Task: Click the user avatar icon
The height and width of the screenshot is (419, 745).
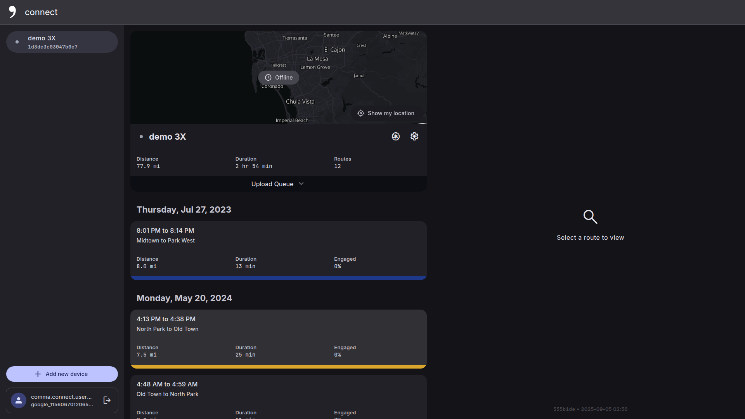Action: click(x=19, y=400)
